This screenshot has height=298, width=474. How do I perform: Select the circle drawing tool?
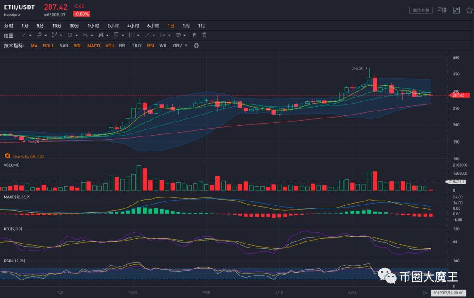70,35
